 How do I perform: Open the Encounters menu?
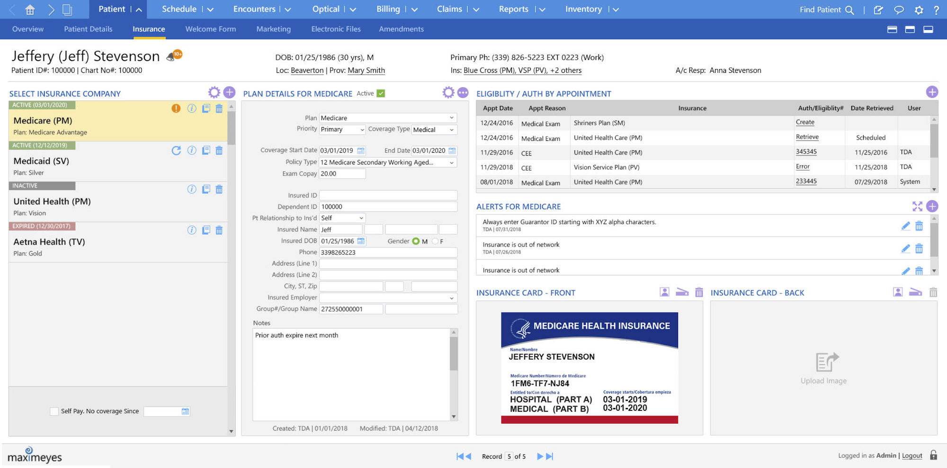tap(254, 9)
